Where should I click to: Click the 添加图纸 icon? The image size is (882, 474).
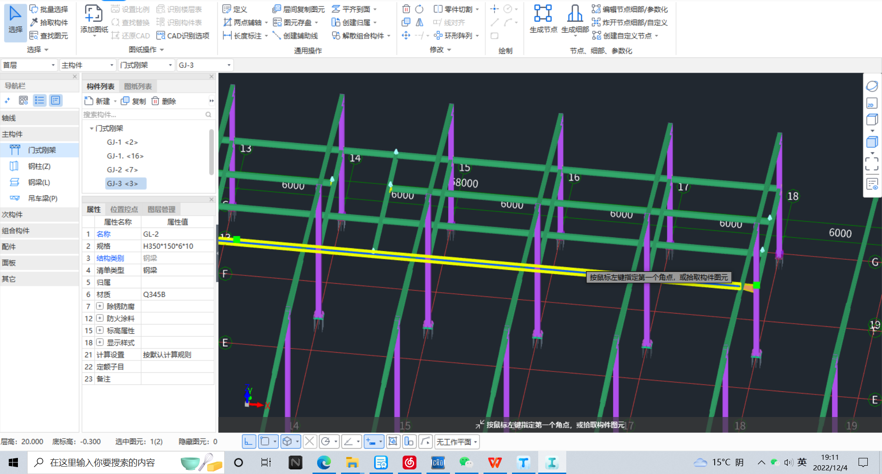point(94,14)
